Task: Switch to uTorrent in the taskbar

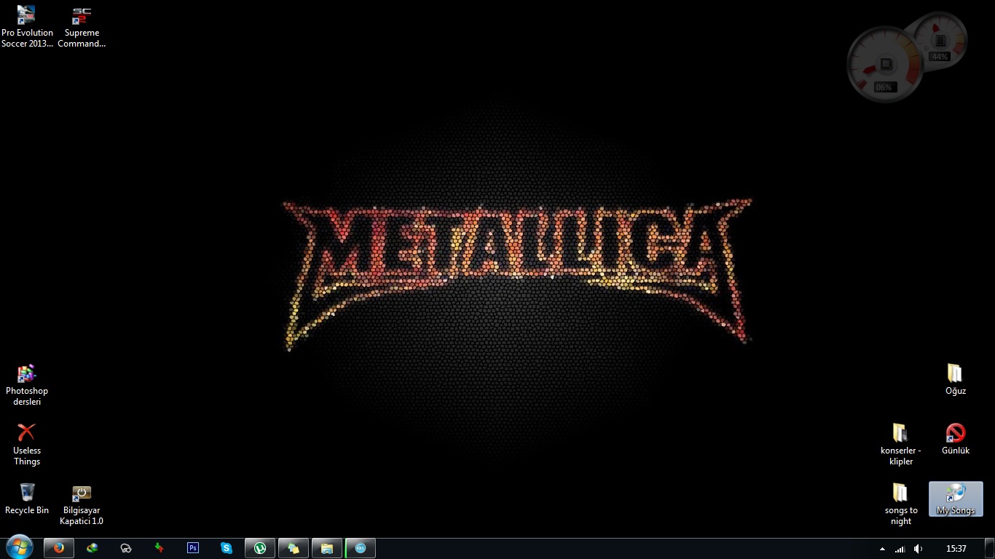Action: [x=260, y=548]
